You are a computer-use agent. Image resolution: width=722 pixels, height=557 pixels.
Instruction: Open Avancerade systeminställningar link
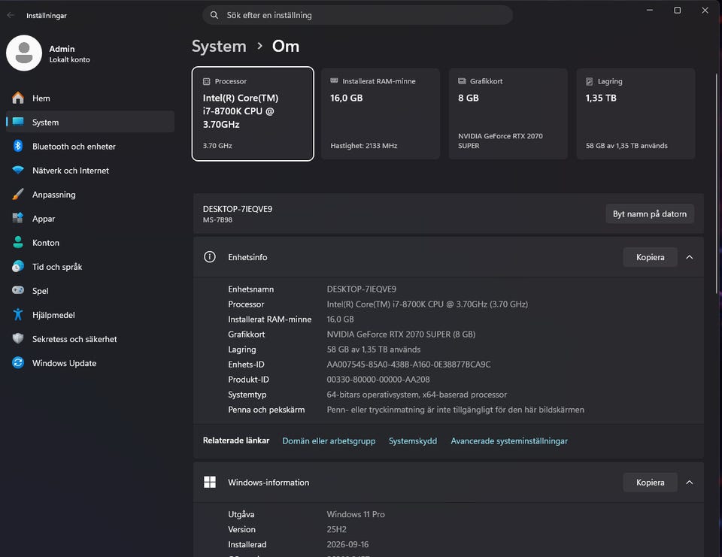click(509, 440)
